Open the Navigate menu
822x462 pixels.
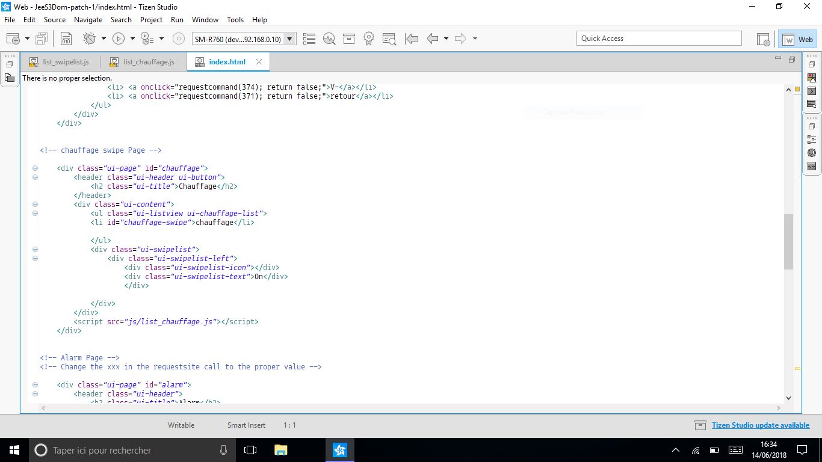88,20
